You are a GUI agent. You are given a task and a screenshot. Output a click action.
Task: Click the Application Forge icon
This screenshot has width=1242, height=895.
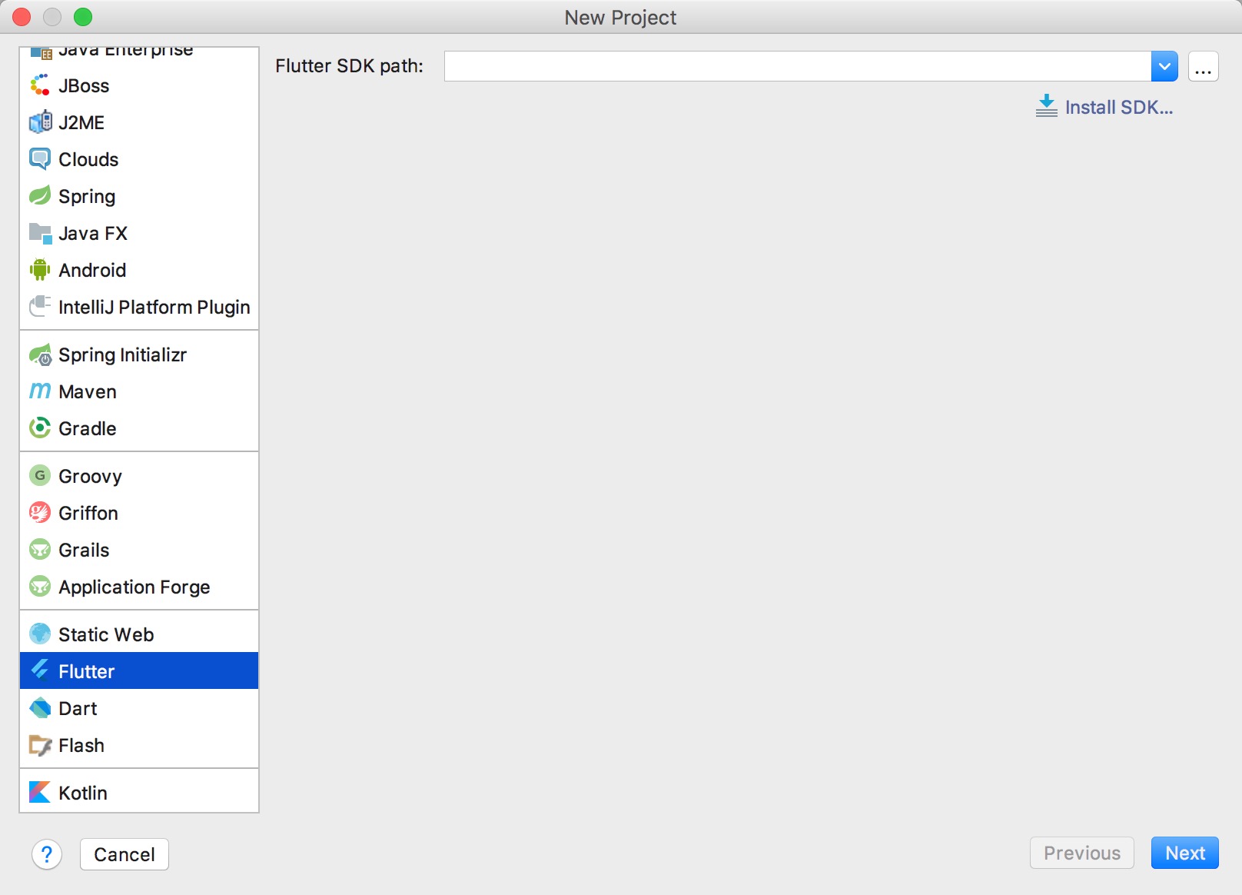coord(40,587)
